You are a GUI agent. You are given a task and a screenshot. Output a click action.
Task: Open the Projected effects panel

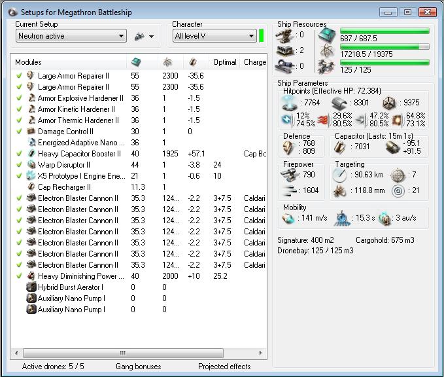[224, 367]
